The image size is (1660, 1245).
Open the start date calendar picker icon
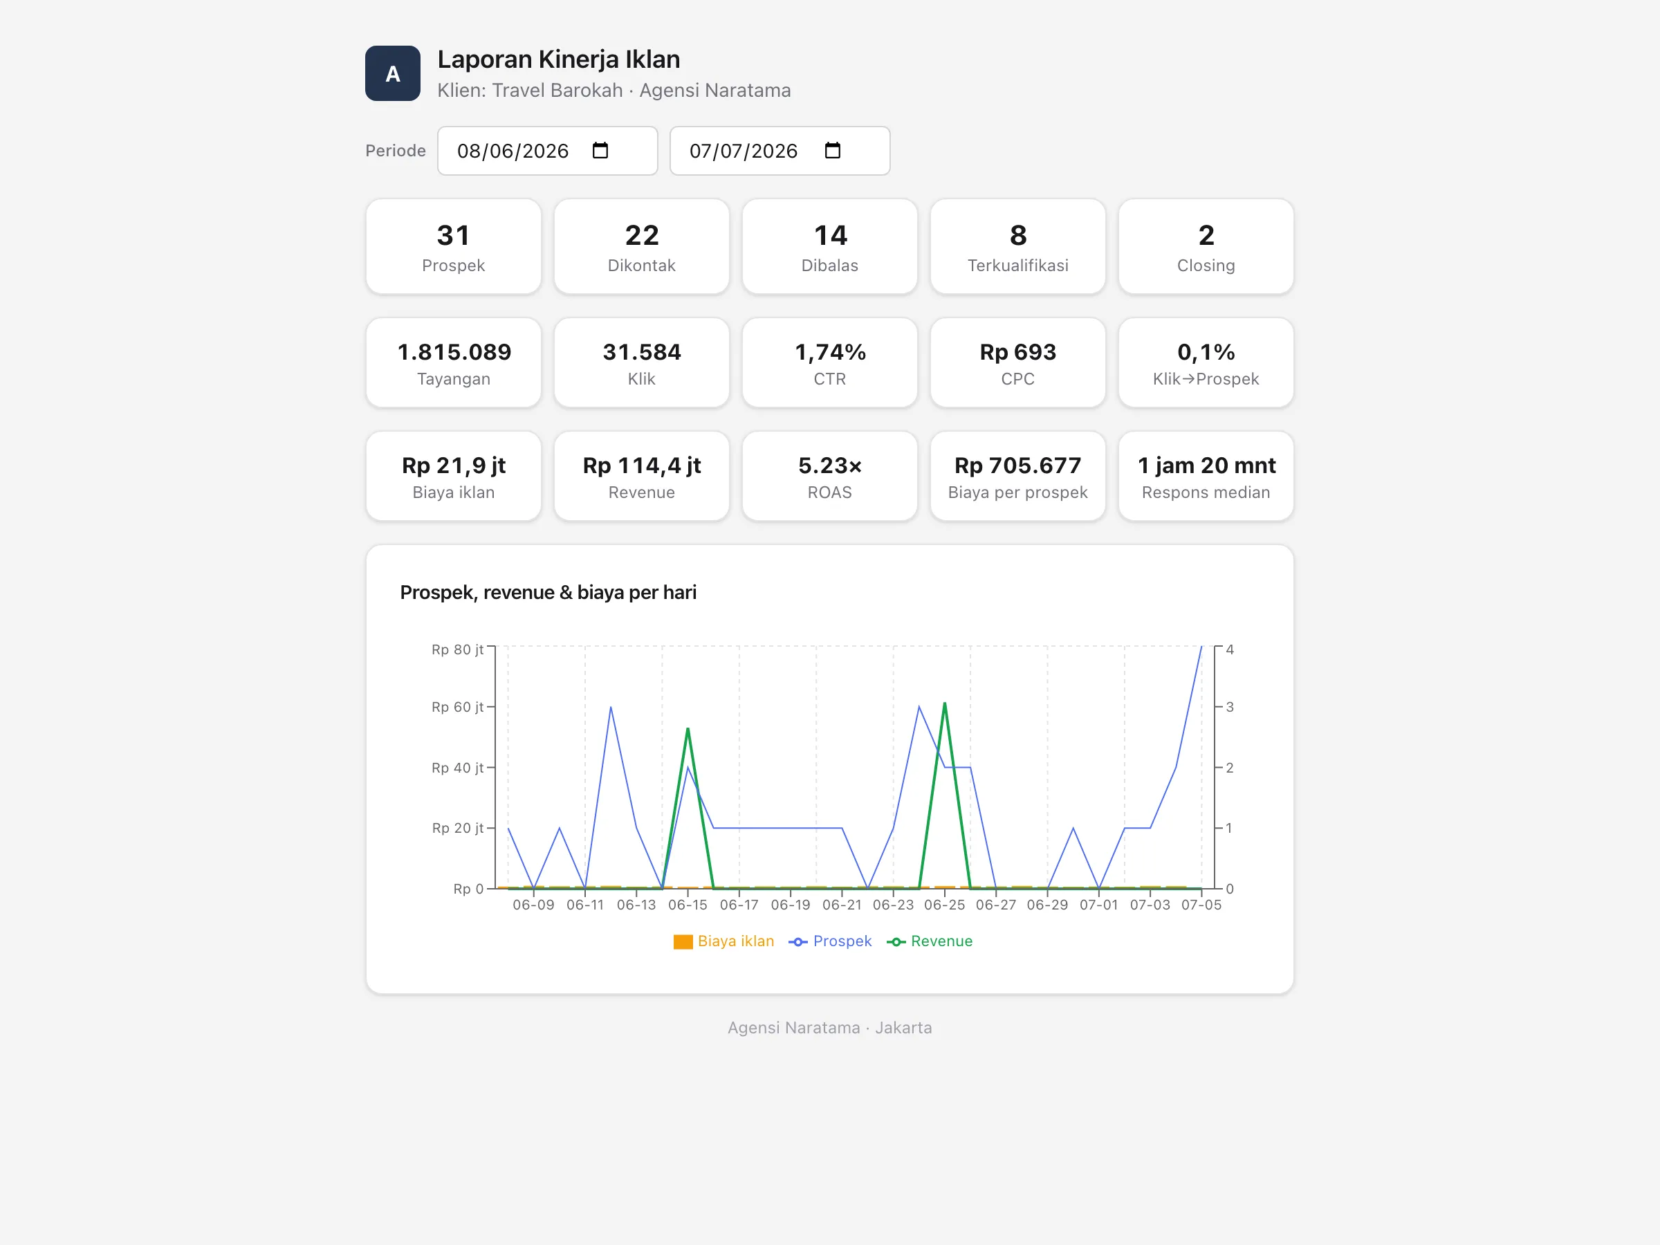click(x=600, y=151)
